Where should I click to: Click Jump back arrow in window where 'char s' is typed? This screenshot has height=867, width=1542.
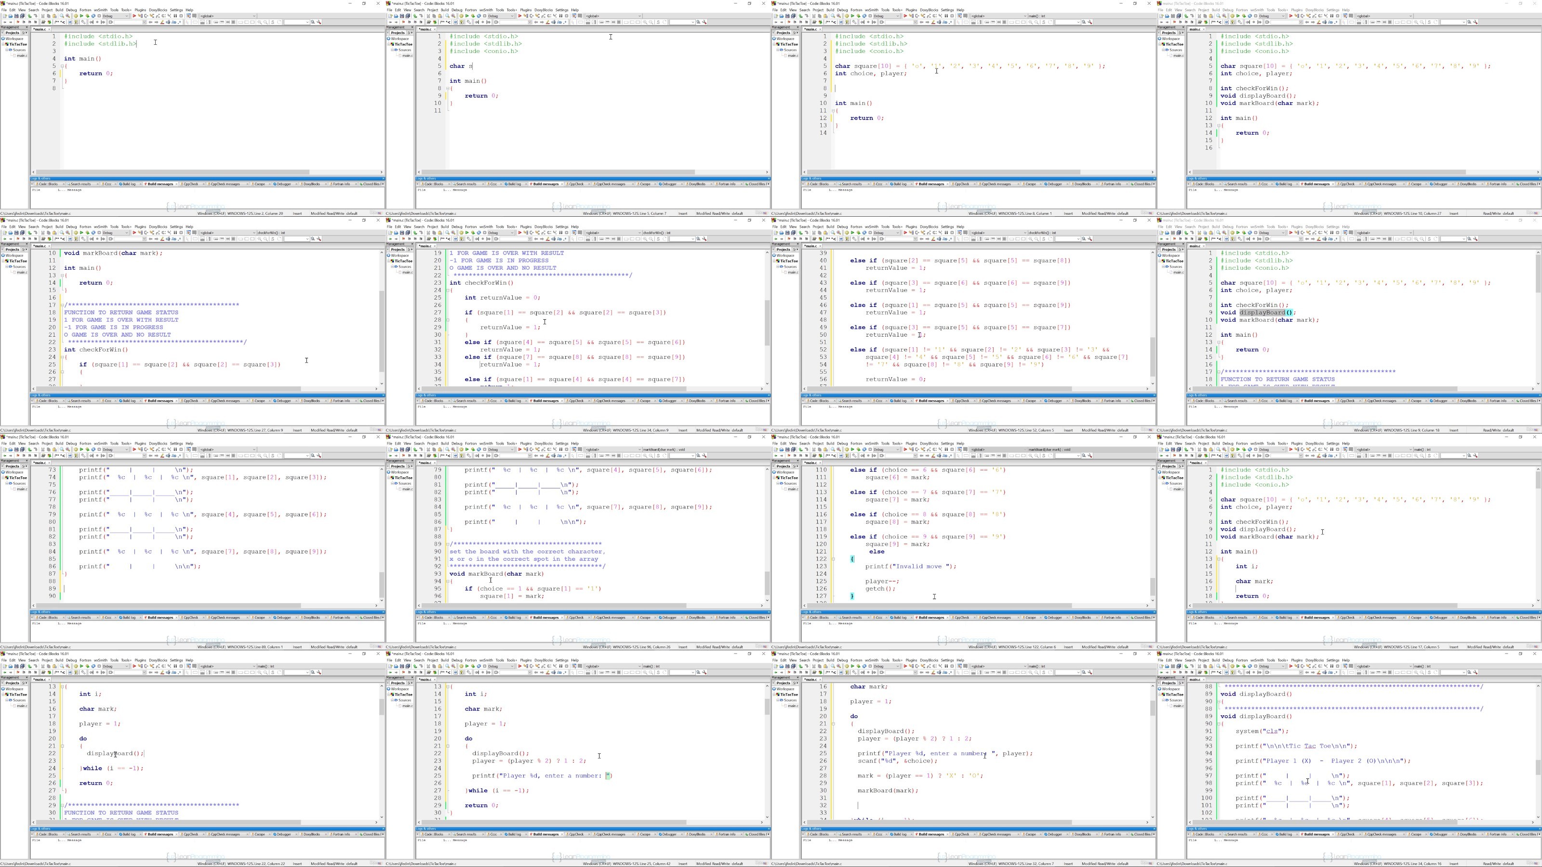[x=477, y=22]
